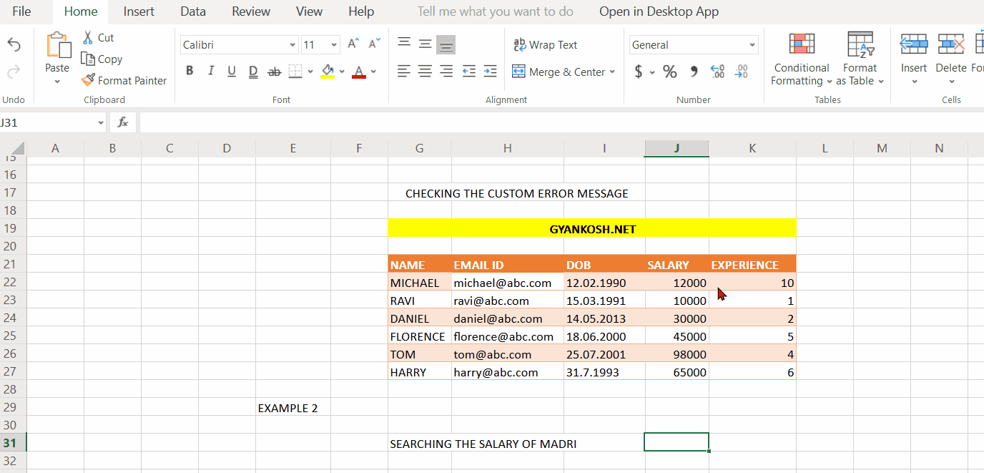
Task: Toggle center alignment for the cell
Action: point(425,71)
